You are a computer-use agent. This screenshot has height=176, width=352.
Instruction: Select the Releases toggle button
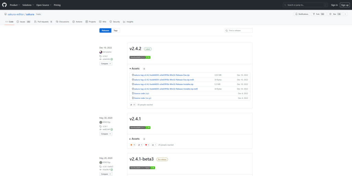105,31
